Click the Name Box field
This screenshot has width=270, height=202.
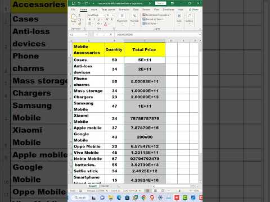coord(79,35)
